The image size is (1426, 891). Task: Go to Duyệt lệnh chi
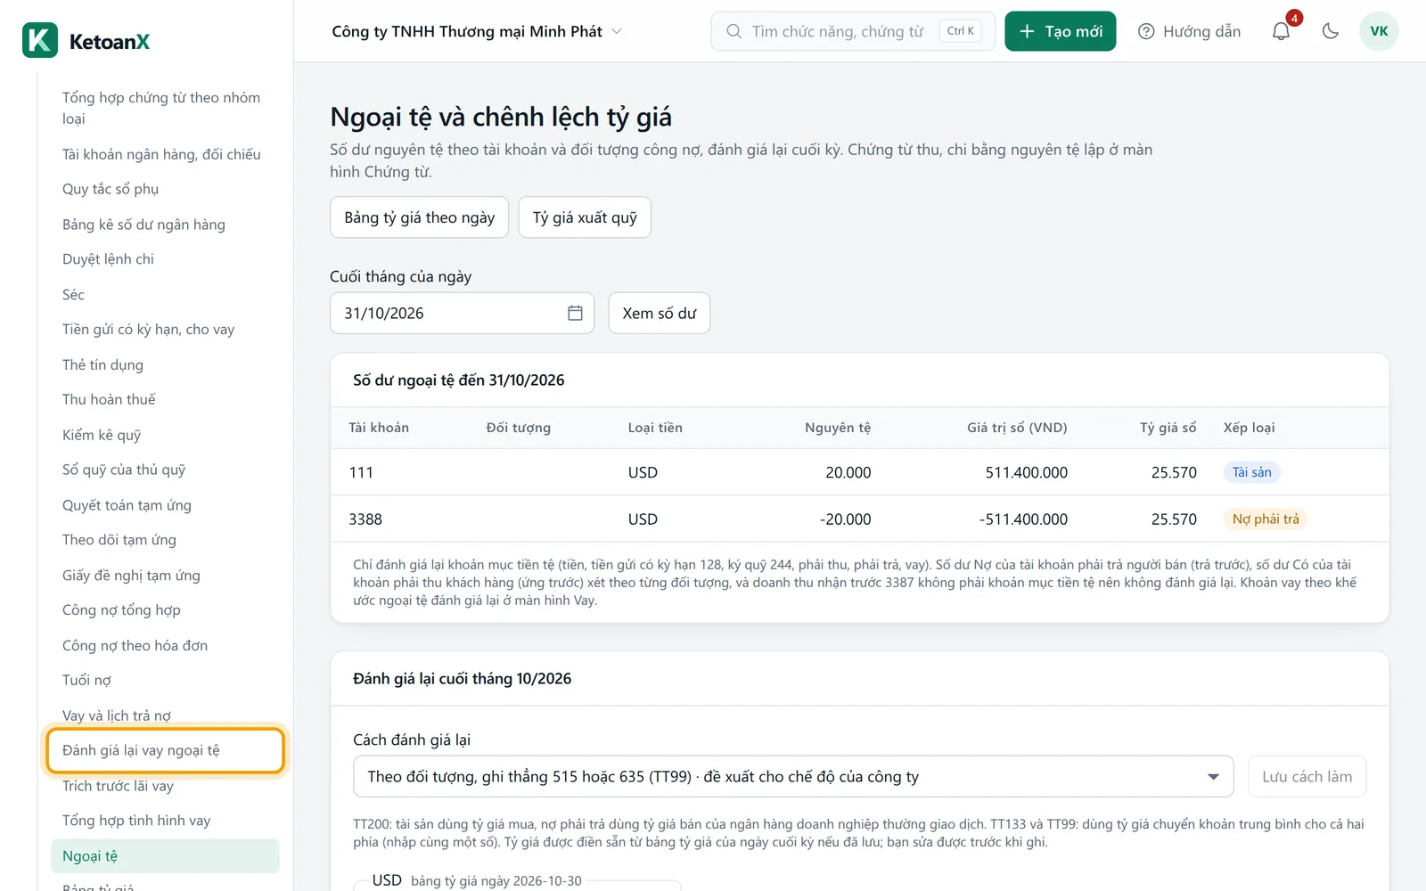pyautogui.click(x=165, y=259)
